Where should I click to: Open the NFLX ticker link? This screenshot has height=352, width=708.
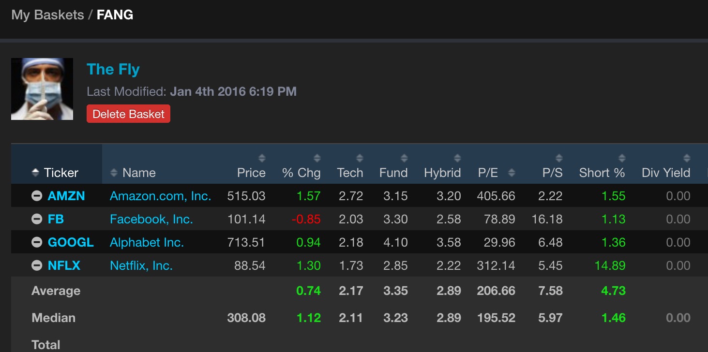64,265
